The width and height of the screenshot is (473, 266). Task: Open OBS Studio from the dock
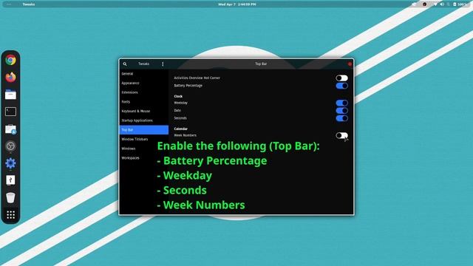10,146
